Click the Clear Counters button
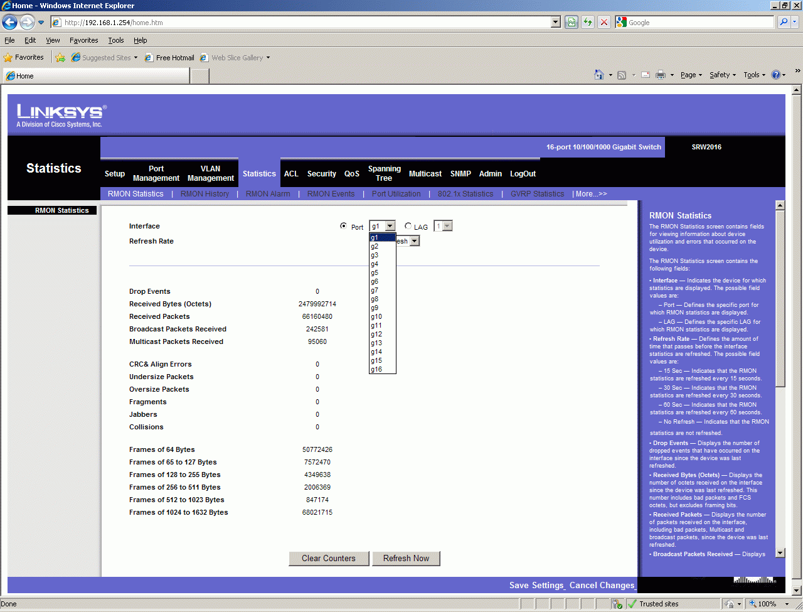The image size is (803, 612). click(329, 559)
